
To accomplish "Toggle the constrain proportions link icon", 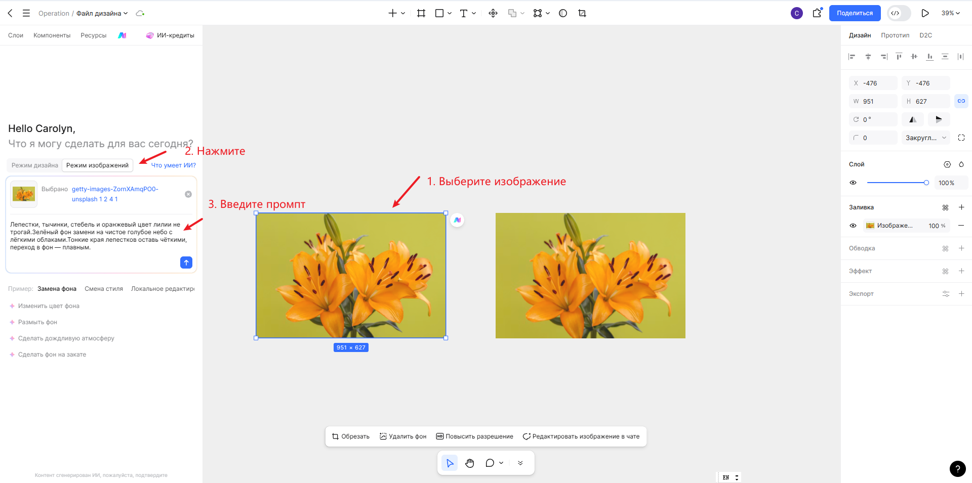I will [x=961, y=101].
